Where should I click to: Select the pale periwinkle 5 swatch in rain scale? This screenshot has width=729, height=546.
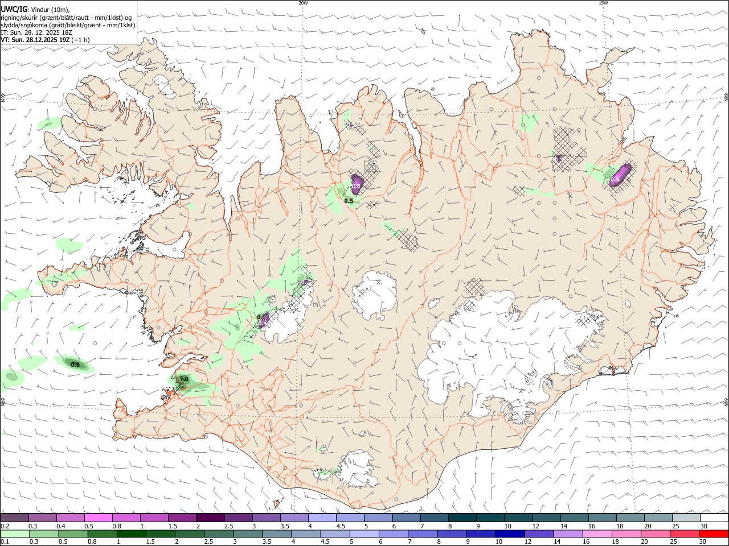click(364, 534)
